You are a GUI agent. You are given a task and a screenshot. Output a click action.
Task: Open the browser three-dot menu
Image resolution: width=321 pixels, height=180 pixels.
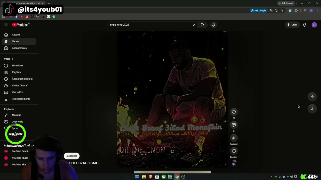[317, 10]
